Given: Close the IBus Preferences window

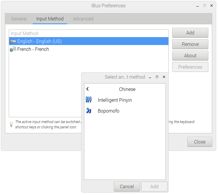Looking at the screenshot, I should point(212,6).
